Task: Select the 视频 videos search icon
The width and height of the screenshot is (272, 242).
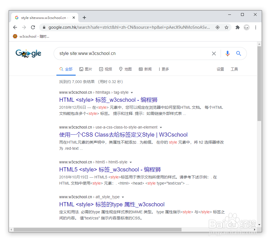Action: [101, 69]
